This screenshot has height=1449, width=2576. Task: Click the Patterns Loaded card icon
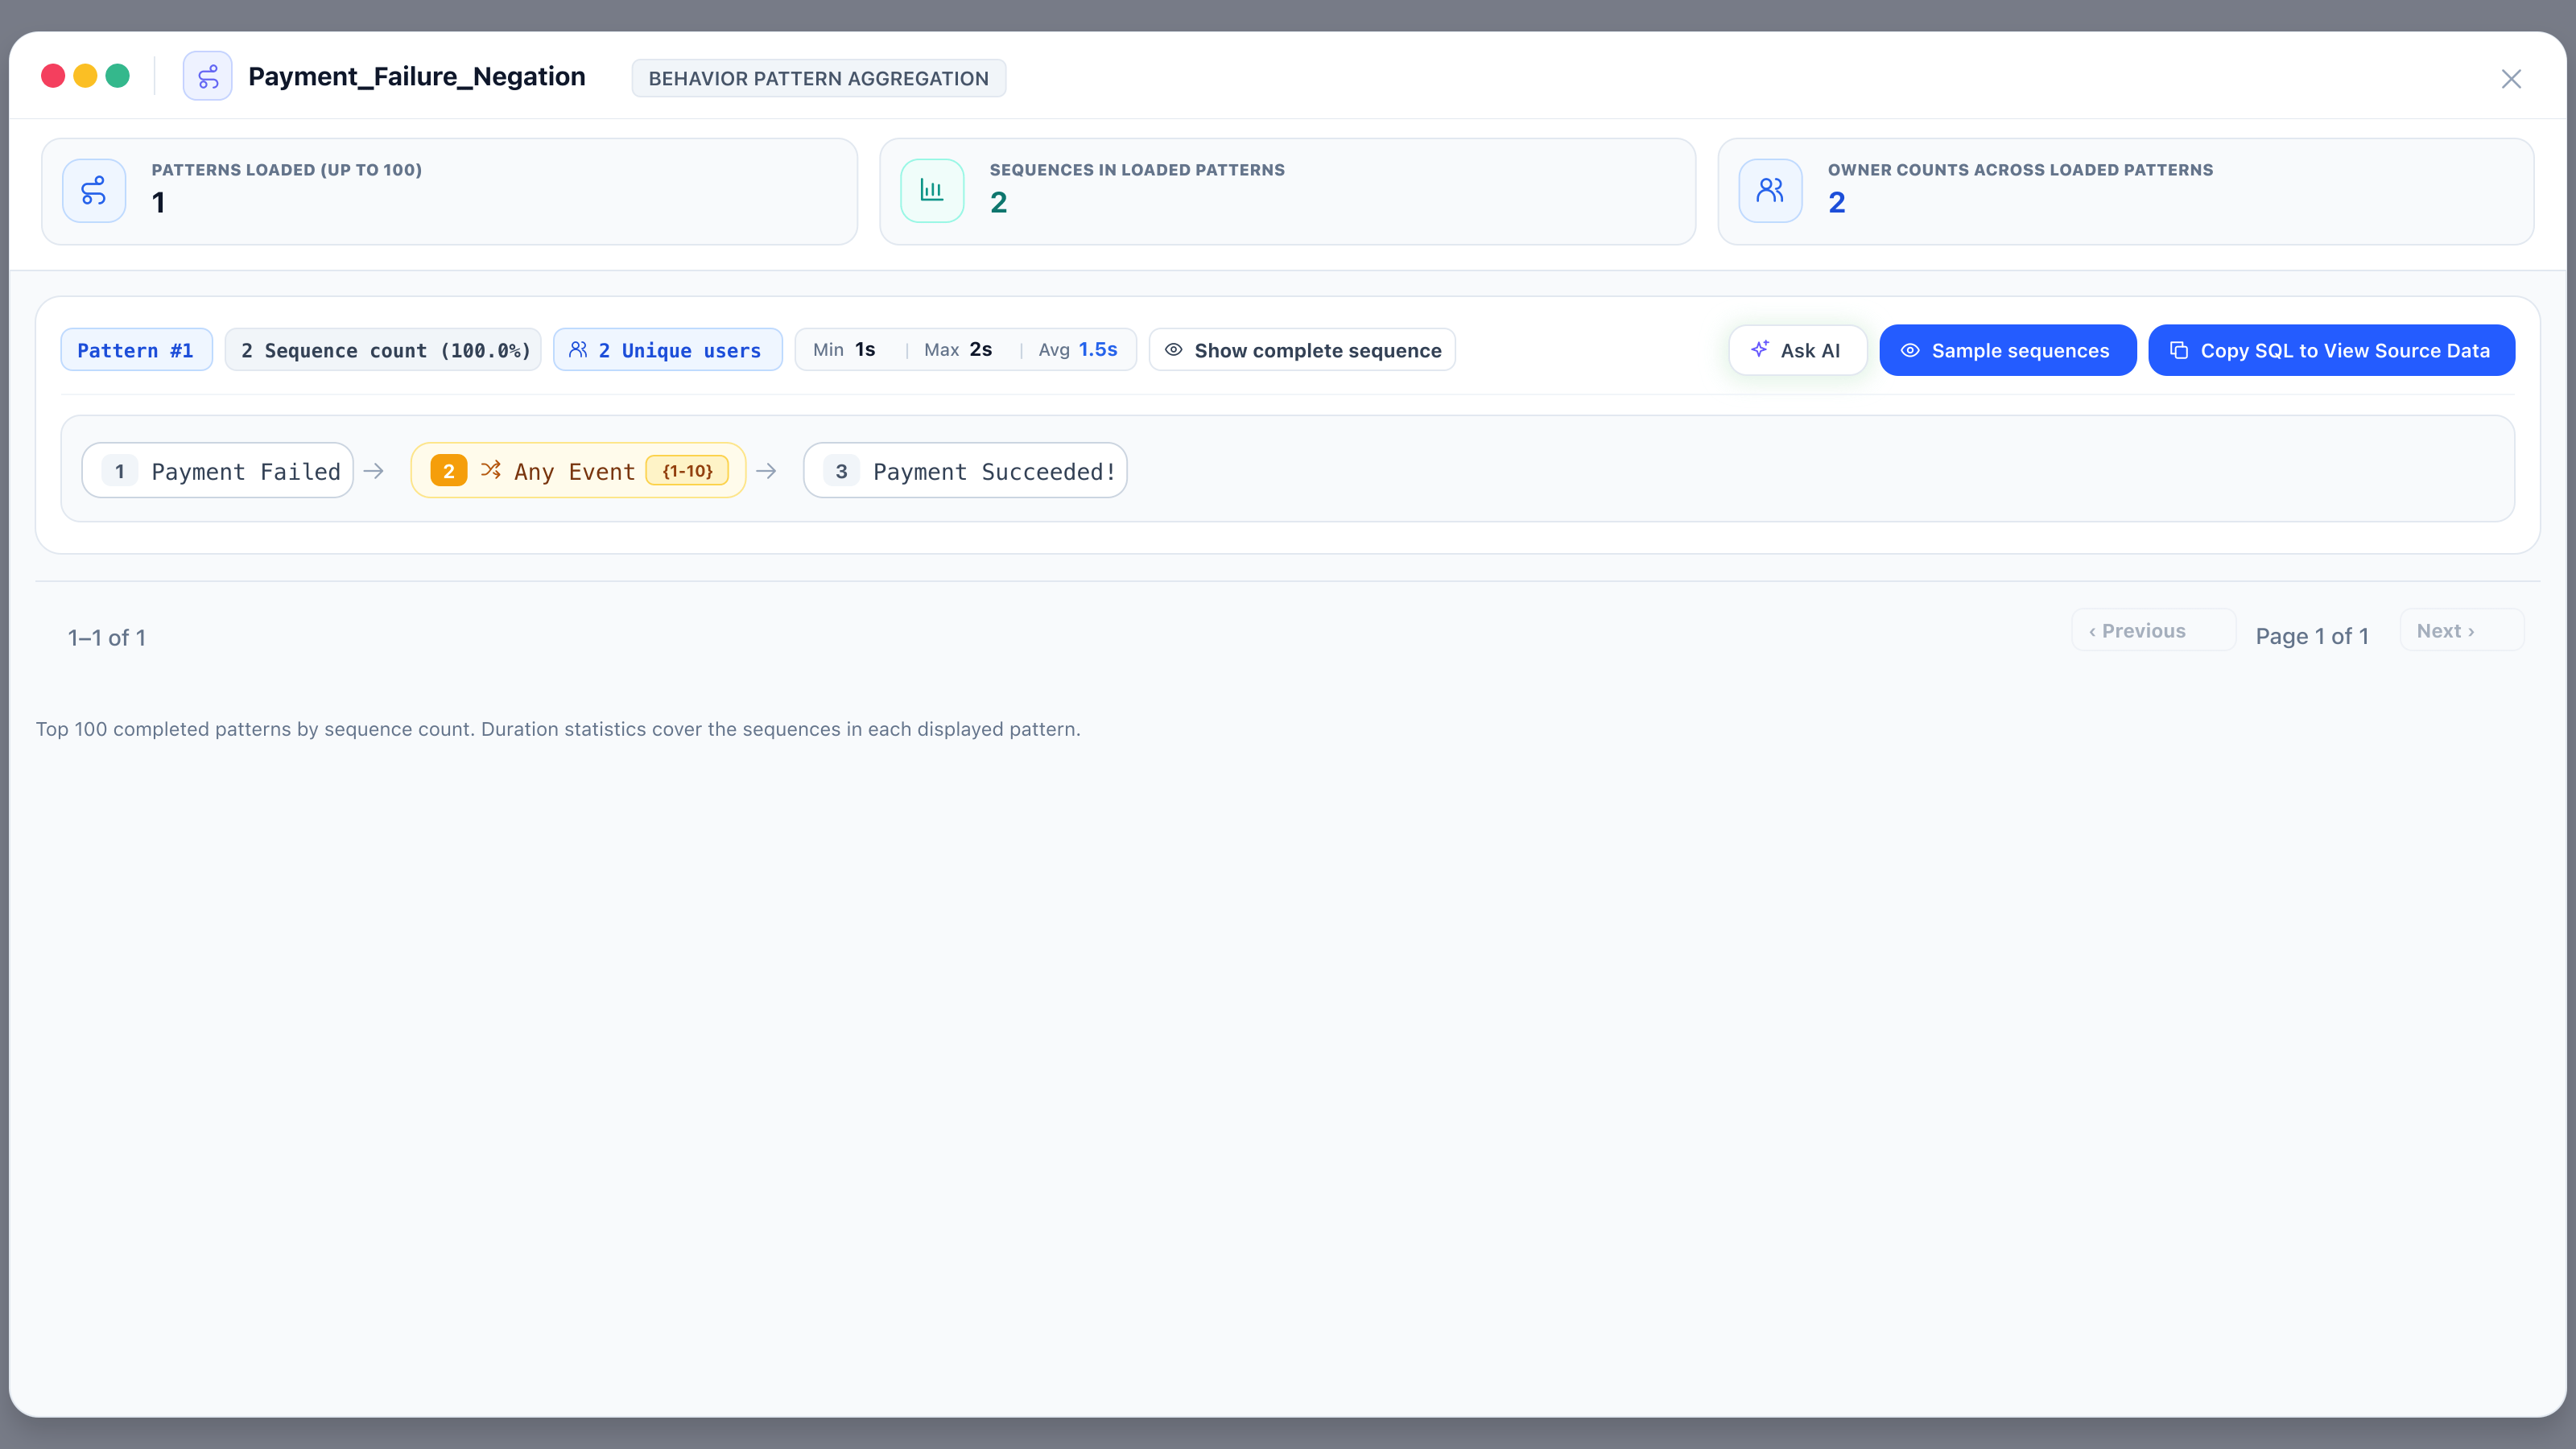(94, 190)
